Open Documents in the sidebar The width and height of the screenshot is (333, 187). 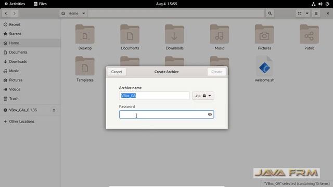pos(30,52)
